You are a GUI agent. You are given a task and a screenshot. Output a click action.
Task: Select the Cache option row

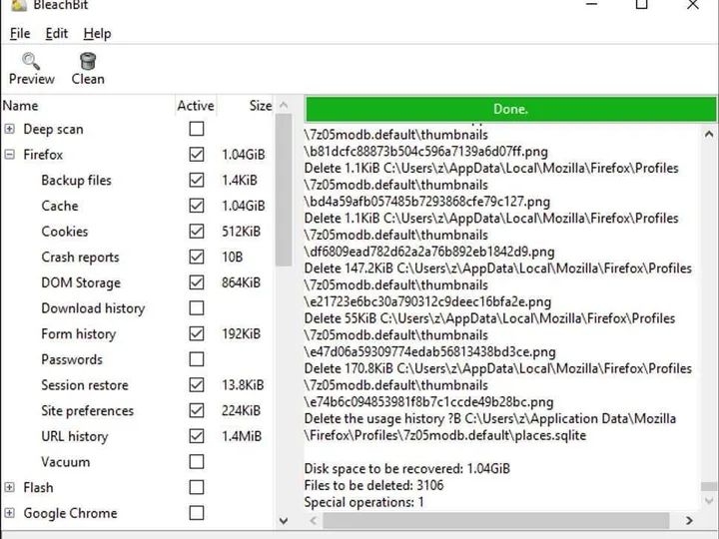138,206
